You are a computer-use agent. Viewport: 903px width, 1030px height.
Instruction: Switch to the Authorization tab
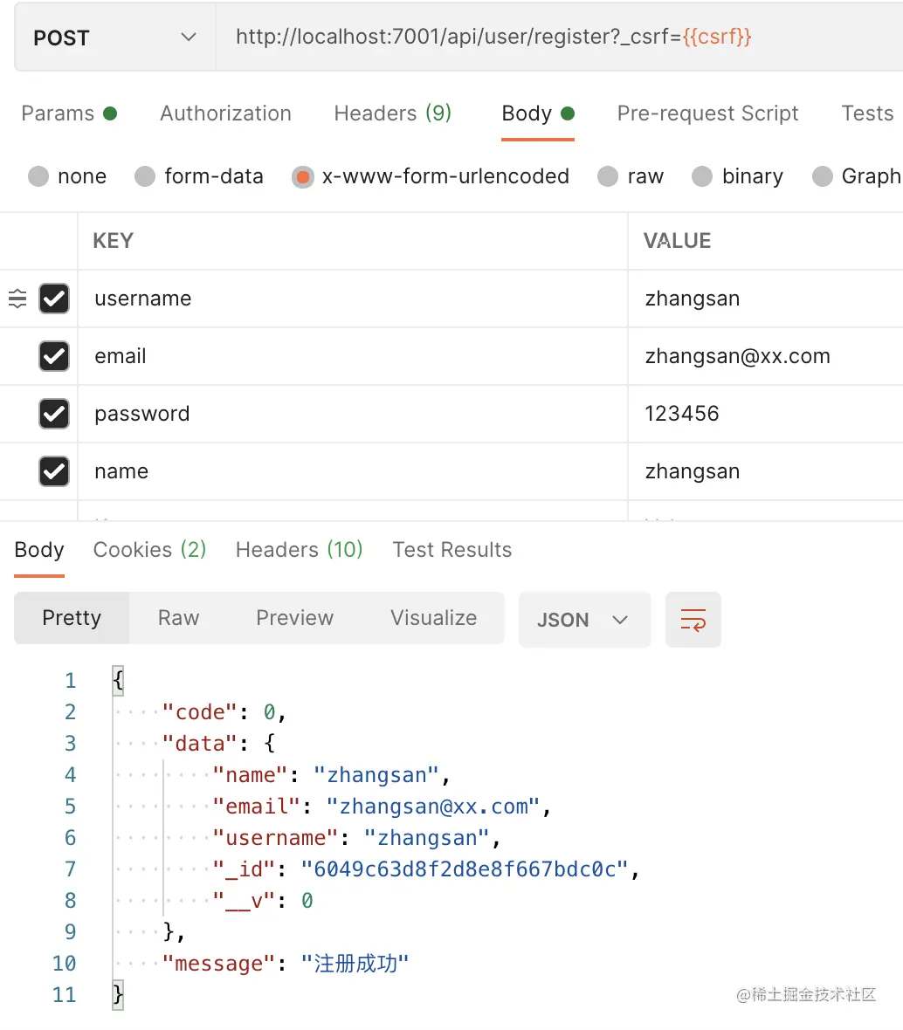(225, 113)
